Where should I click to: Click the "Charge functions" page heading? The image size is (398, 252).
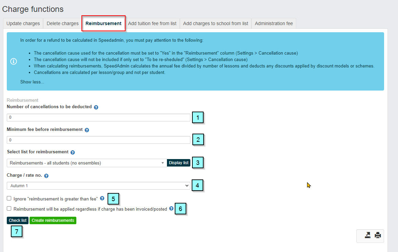point(33,9)
